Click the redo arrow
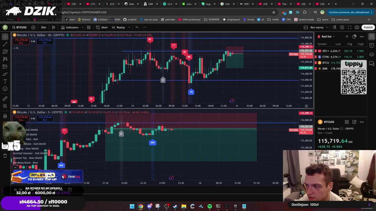Image resolution: width=376 pixels, height=211 pixels. coord(144,27)
